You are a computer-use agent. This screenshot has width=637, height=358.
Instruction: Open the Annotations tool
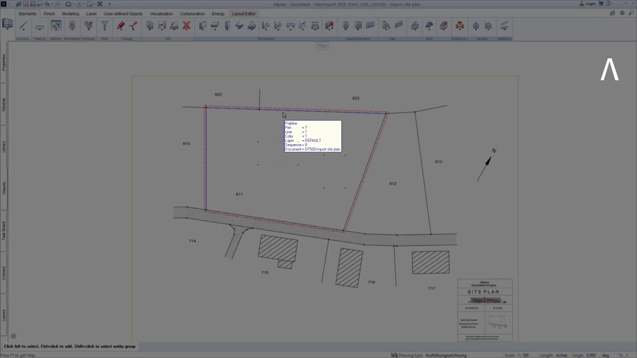72,26
